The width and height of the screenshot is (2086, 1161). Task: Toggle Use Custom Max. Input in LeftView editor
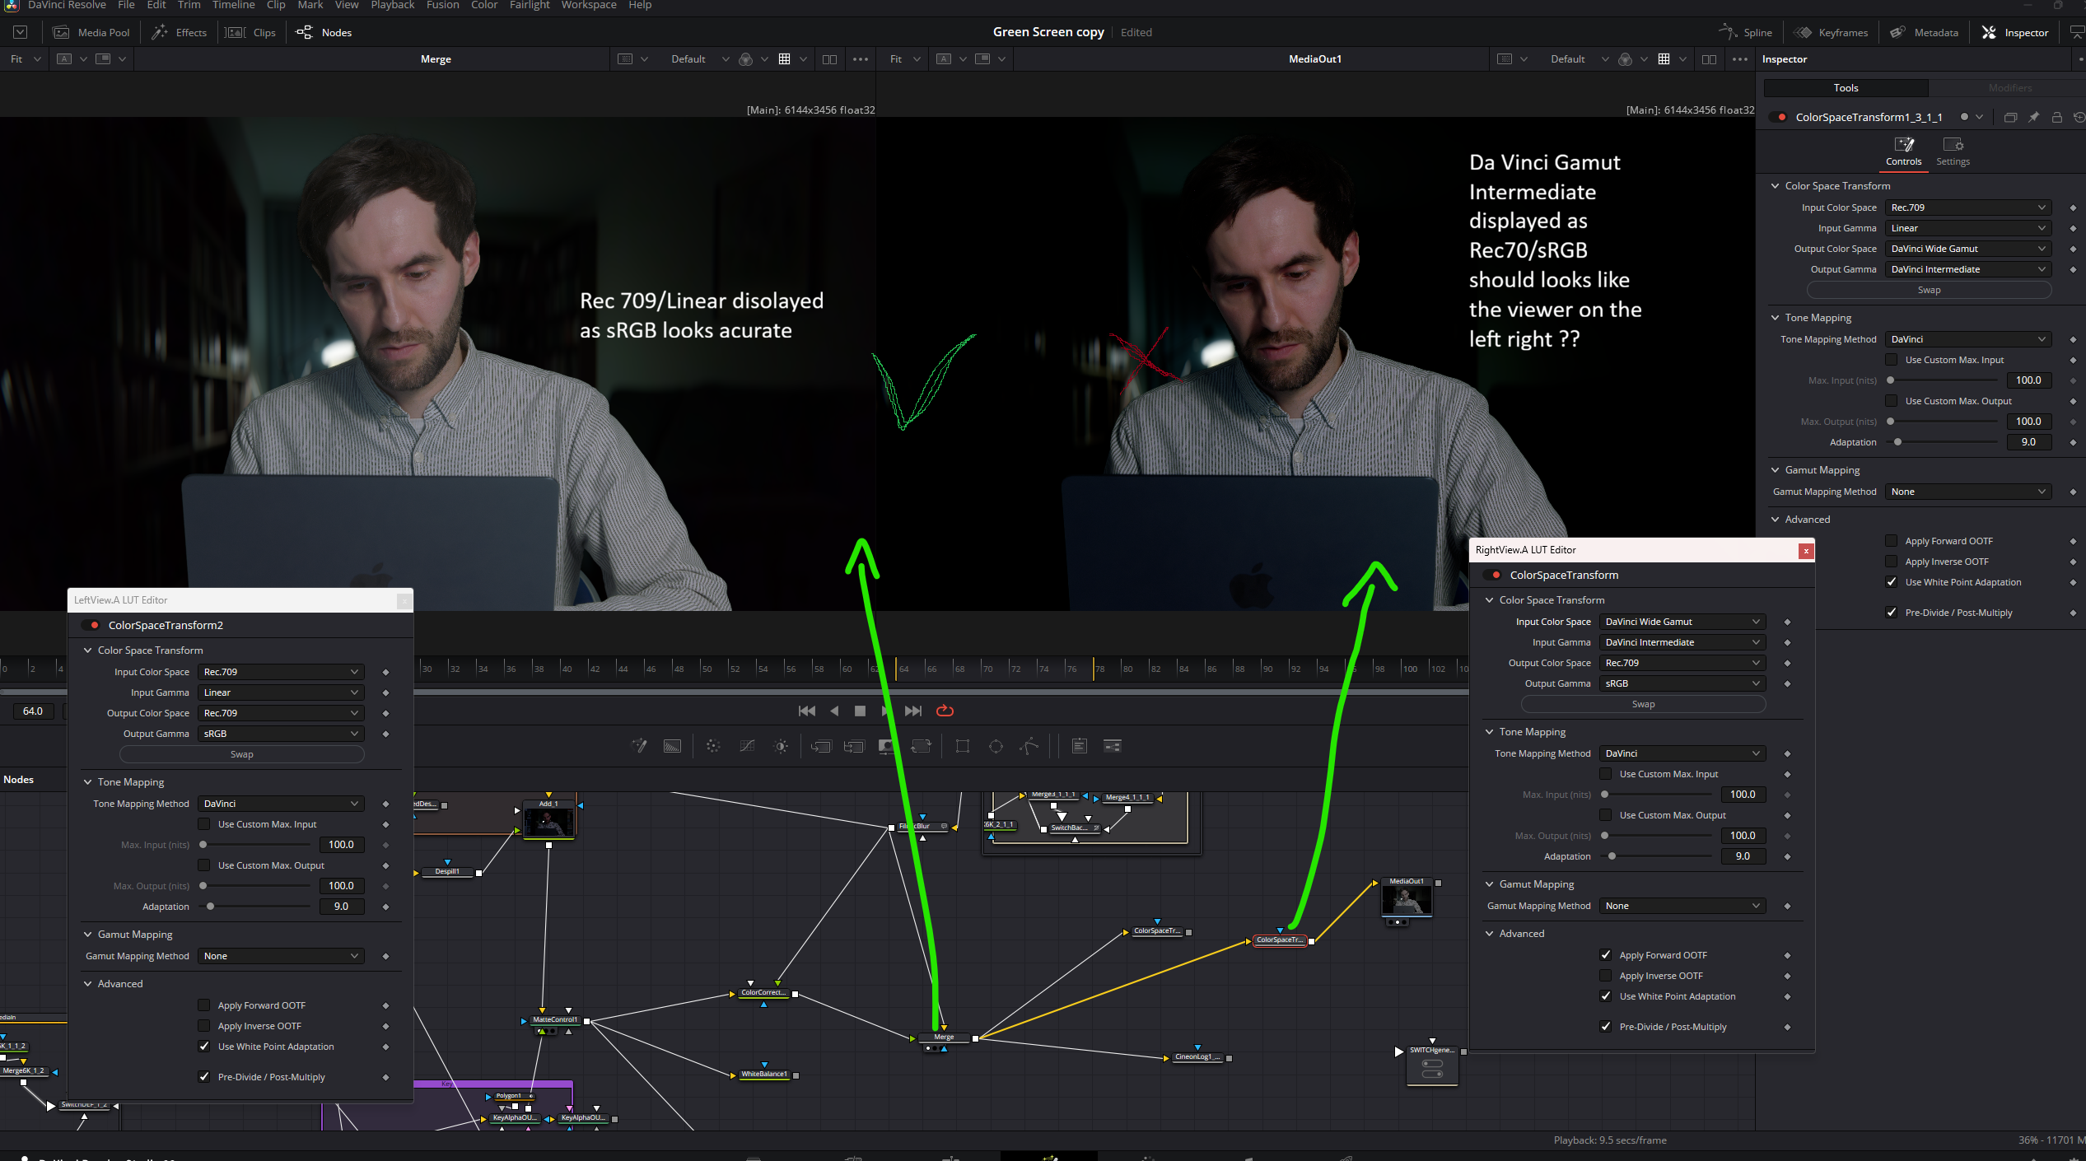(x=203, y=824)
